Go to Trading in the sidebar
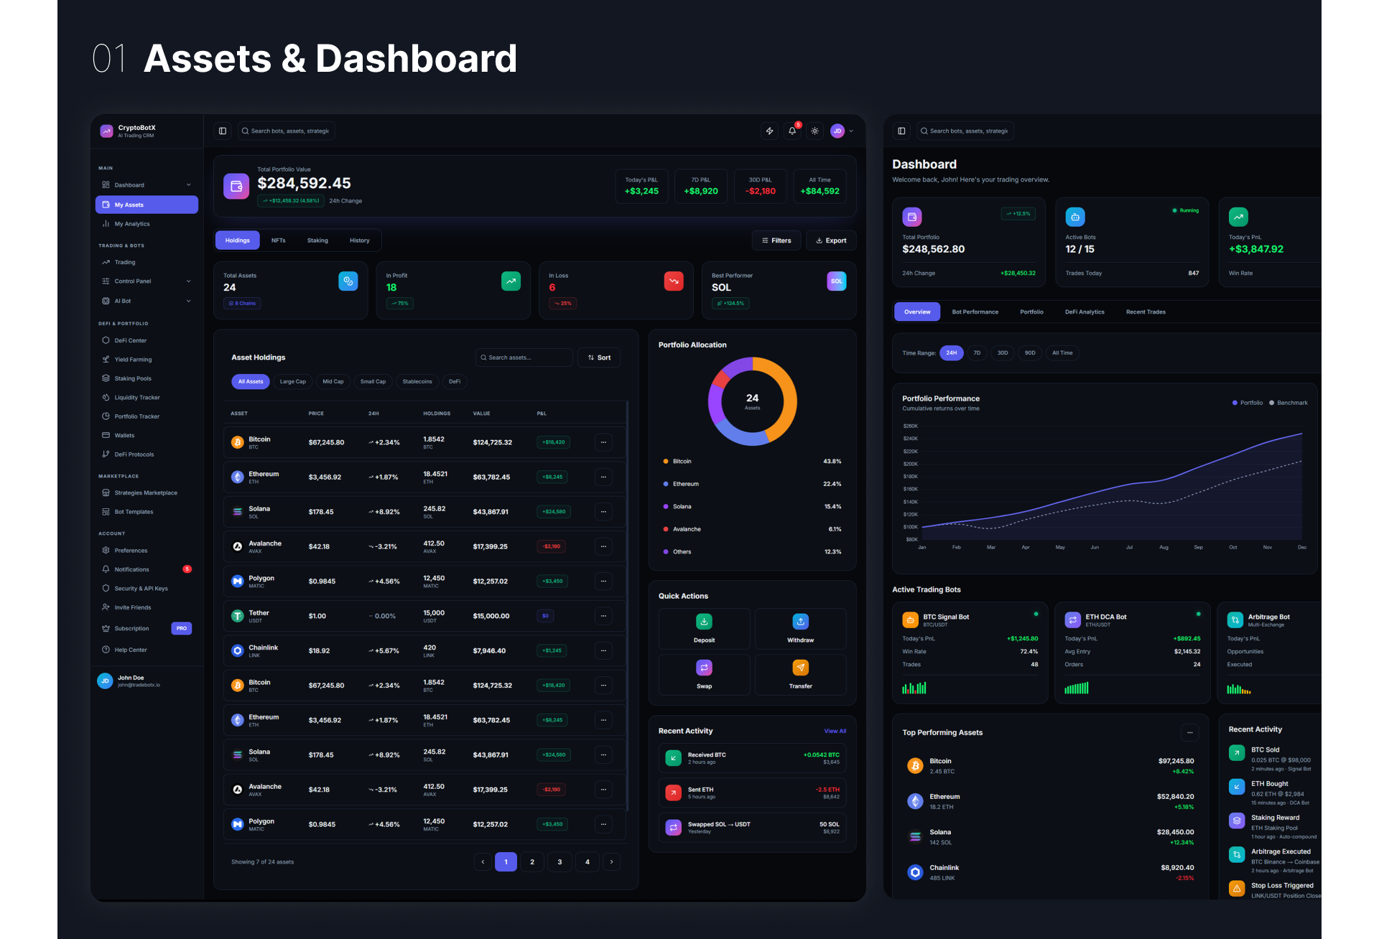1379x939 pixels. (147, 262)
